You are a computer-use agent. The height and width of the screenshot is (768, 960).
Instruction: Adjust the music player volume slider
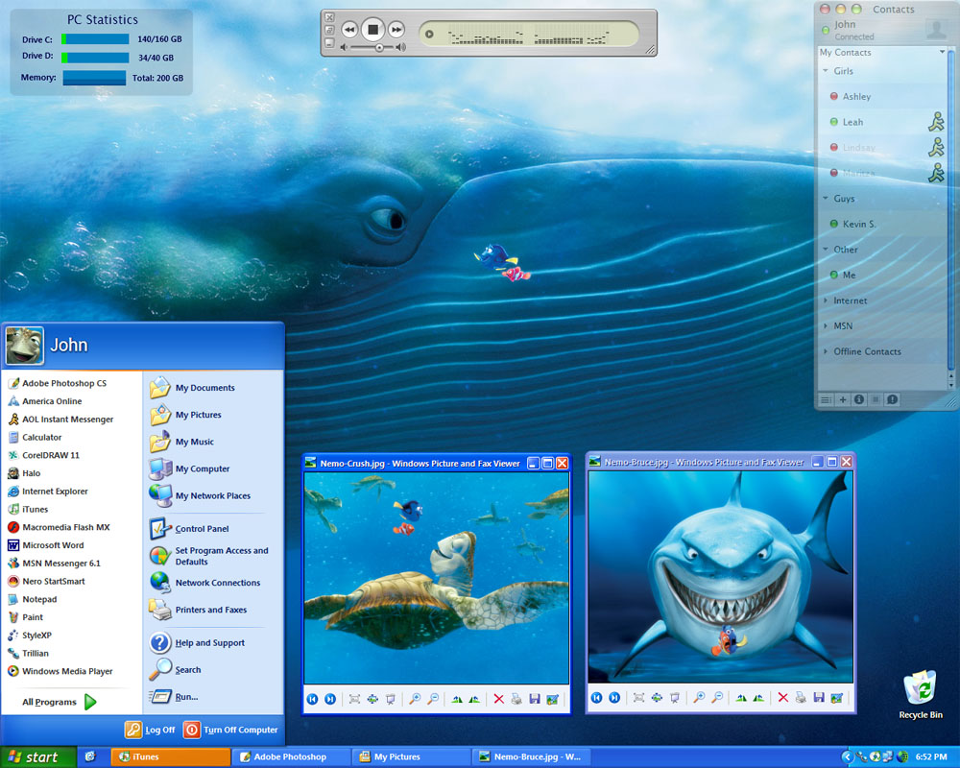point(379,47)
